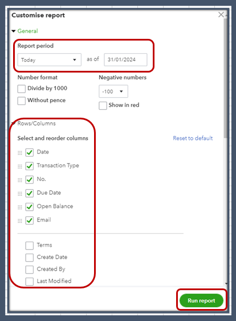Uncheck the Email column checkbox
The image size is (236, 321).
coord(30,220)
